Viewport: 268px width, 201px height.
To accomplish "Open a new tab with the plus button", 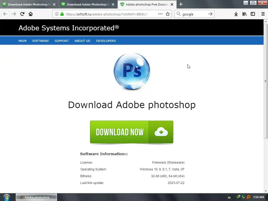I will click(x=181, y=4).
